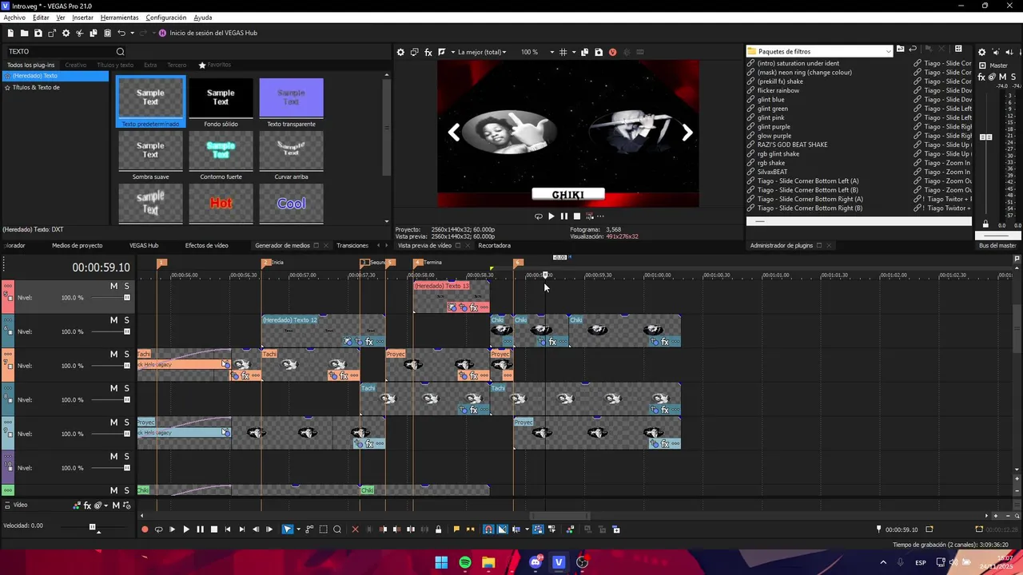Solo the first video track (S)
This screenshot has width=1023, height=575.
pos(126,286)
